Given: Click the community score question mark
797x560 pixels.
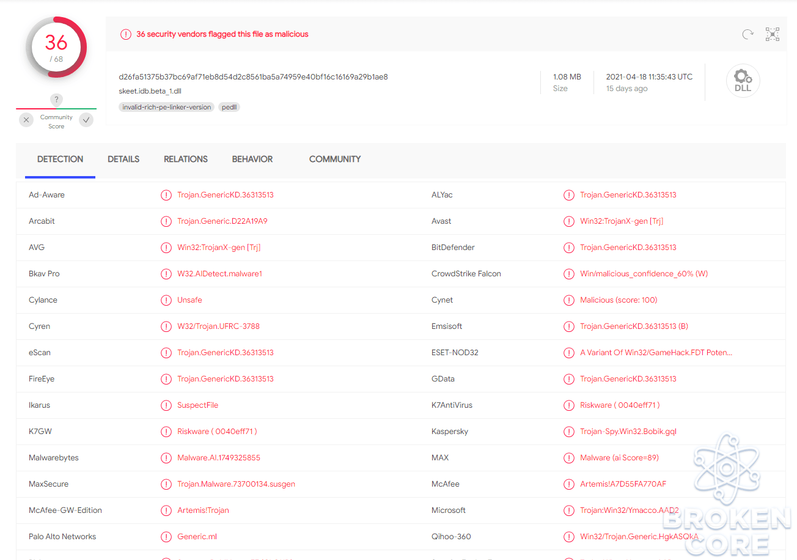Looking at the screenshot, I should pyautogui.click(x=56, y=100).
